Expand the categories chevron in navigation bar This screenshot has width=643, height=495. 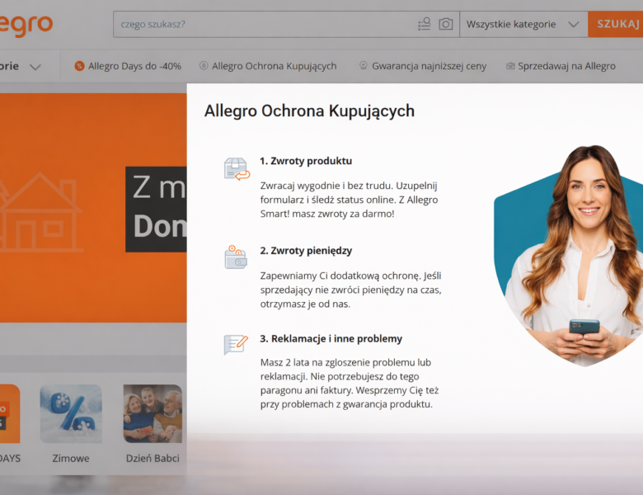(35, 67)
